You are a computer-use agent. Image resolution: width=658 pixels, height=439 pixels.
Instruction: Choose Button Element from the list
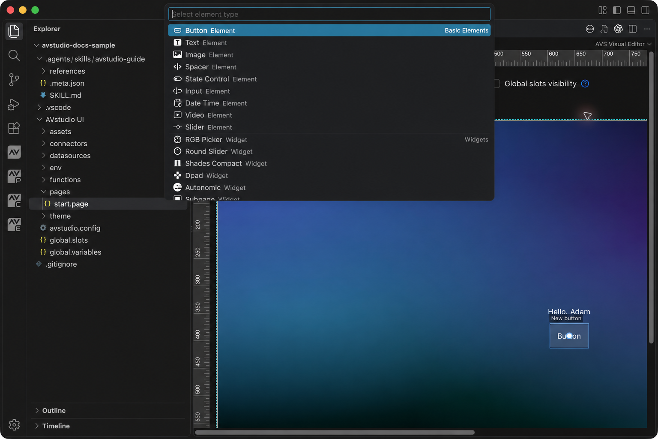tap(329, 30)
